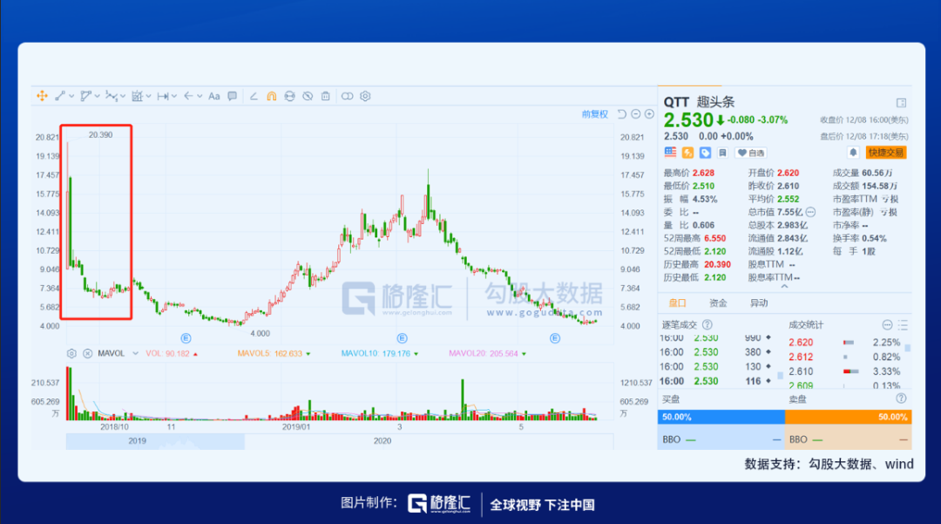Click the 快捷交易 quick trade button
Image resolution: width=941 pixels, height=524 pixels.
(886, 153)
